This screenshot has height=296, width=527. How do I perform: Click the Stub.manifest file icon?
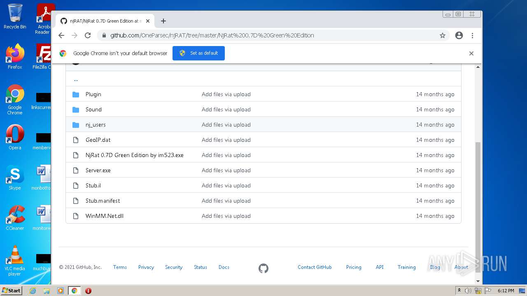click(76, 201)
